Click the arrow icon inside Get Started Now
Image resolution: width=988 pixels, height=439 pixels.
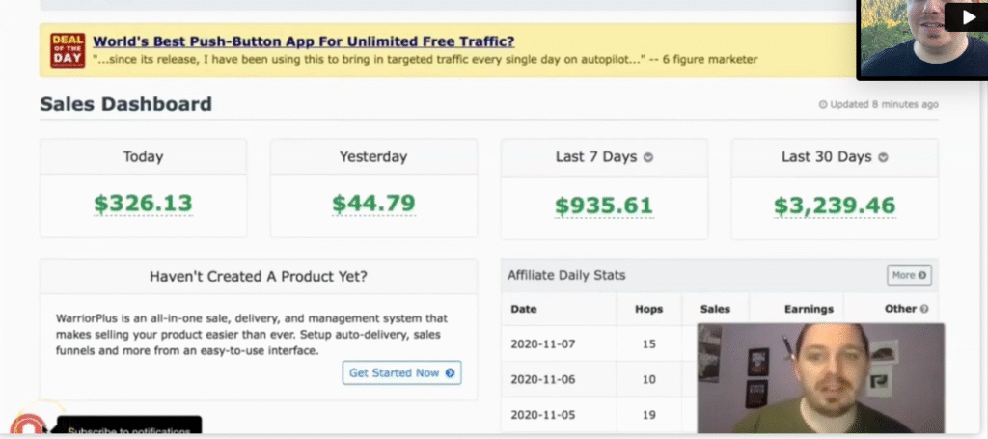[x=450, y=373]
